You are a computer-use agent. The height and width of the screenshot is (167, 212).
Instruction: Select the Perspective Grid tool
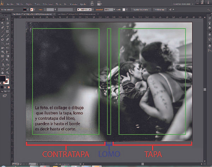click(7, 52)
